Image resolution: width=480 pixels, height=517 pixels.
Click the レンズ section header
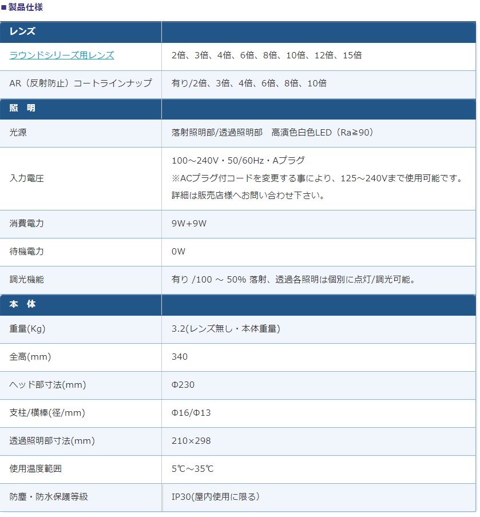(22, 31)
